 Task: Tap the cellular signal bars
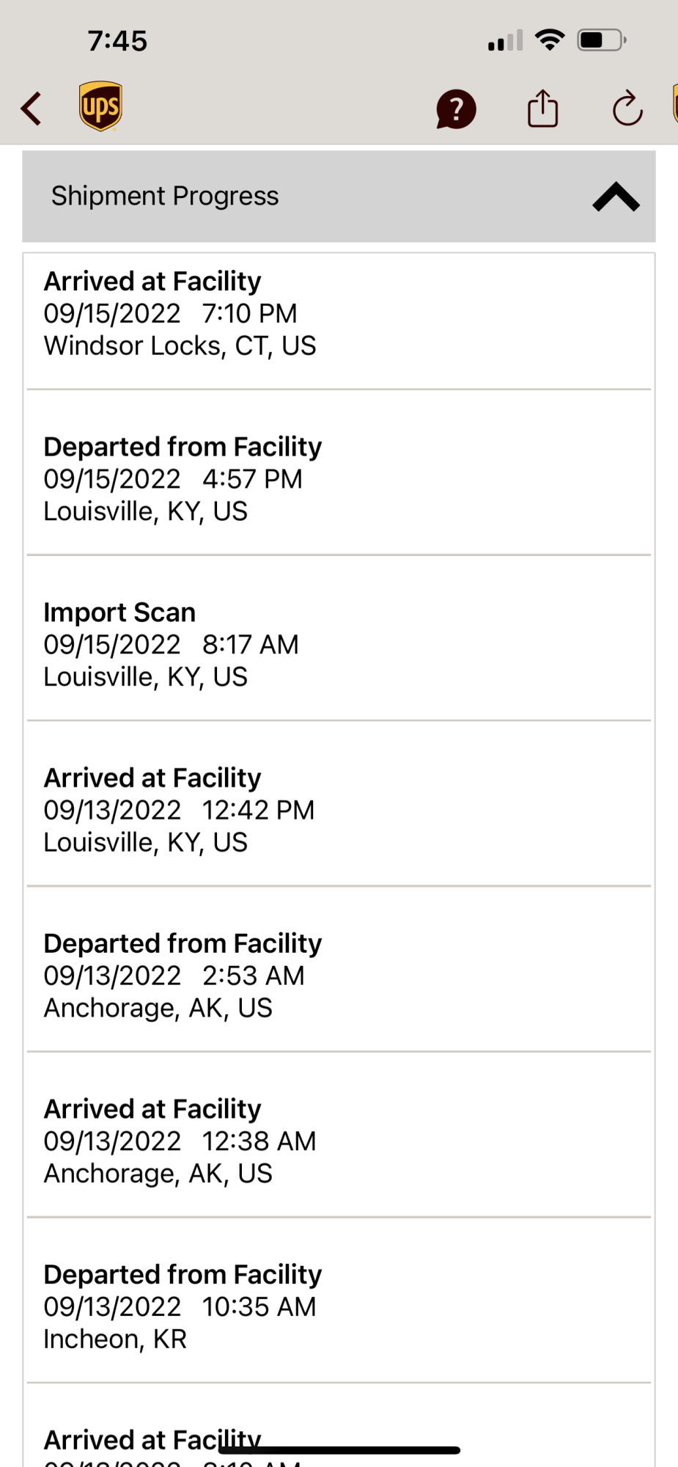point(506,40)
